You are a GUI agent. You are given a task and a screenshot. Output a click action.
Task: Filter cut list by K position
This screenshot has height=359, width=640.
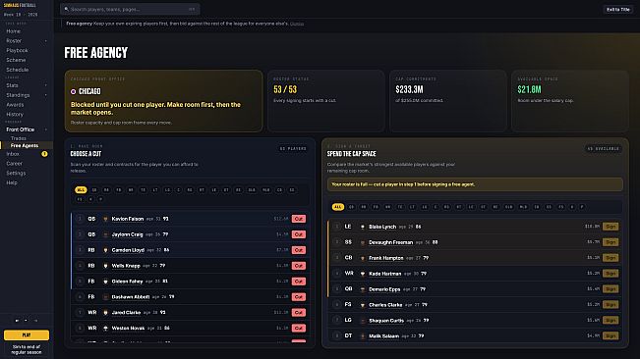[x=90, y=199]
